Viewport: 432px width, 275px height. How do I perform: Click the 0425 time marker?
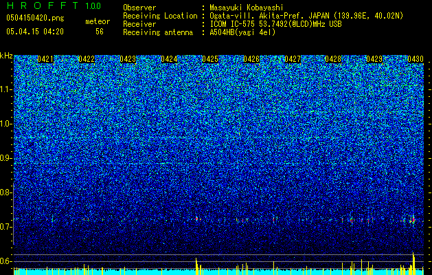[210, 59]
